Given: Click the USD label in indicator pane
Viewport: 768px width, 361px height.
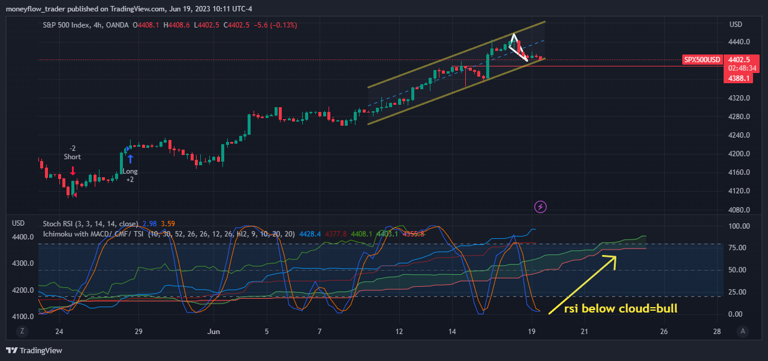Looking at the screenshot, I should [x=19, y=223].
